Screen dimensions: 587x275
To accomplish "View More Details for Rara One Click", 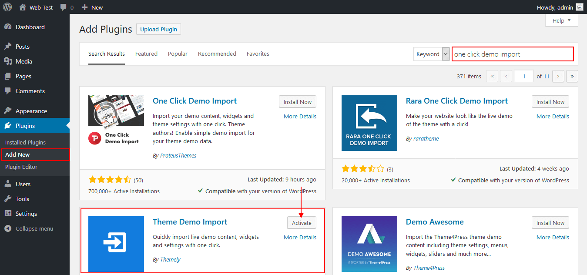I will [x=553, y=116].
